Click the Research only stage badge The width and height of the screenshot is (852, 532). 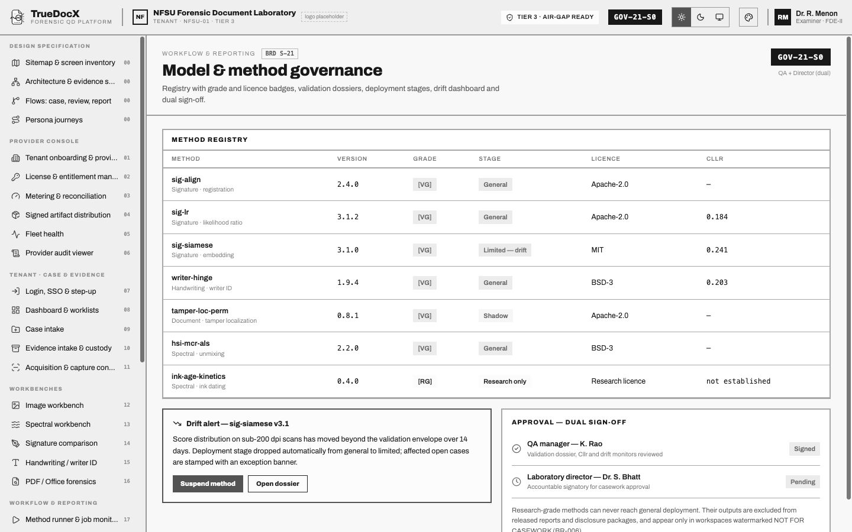tap(505, 381)
